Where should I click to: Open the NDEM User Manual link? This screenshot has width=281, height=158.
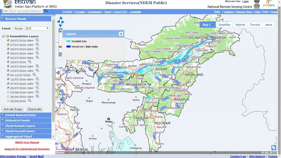[x=27, y=142]
